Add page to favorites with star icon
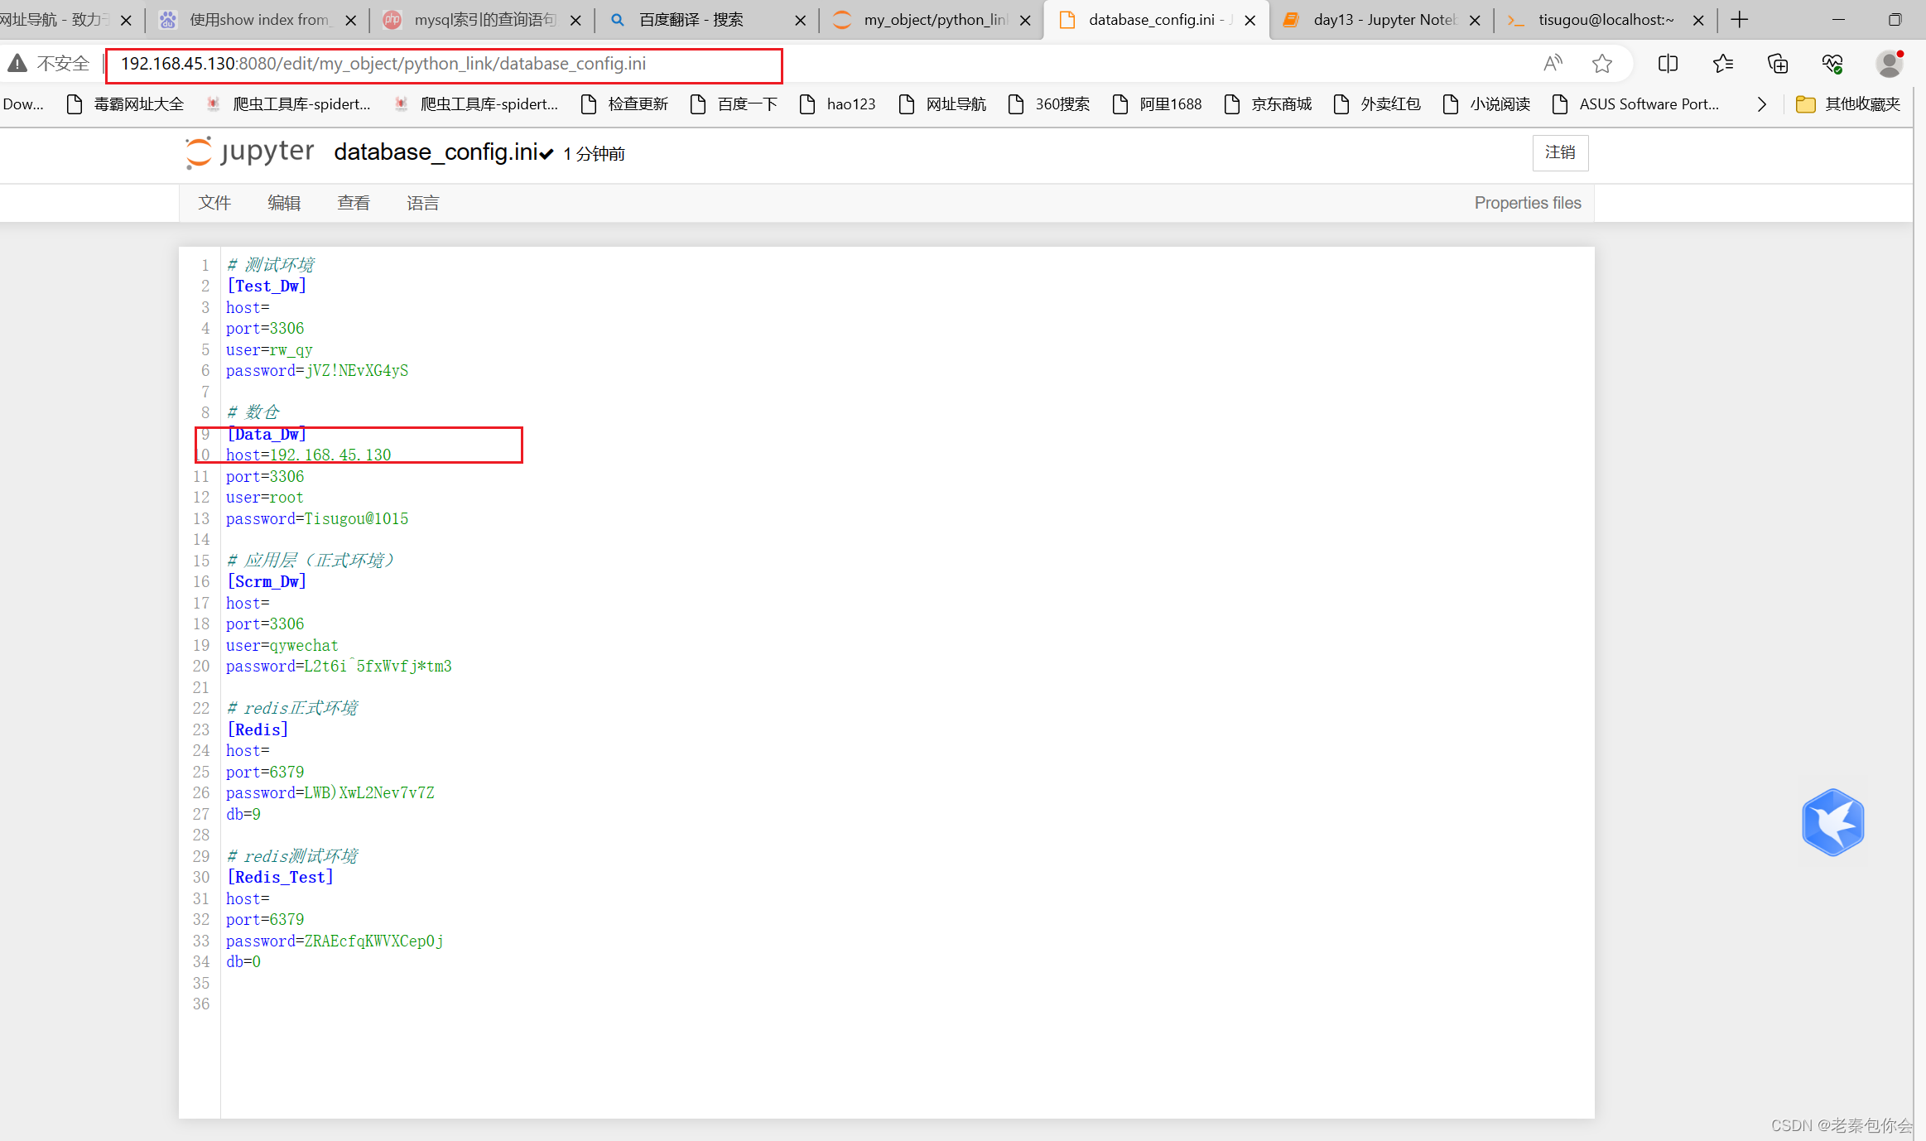The width and height of the screenshot is (1926, 1141). [1602, 64]
